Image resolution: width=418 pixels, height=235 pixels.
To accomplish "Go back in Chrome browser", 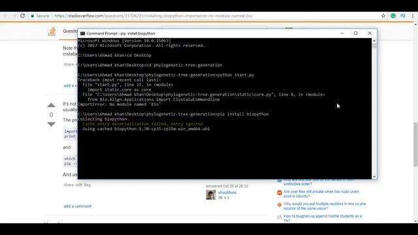I will [x=5, y=16].
